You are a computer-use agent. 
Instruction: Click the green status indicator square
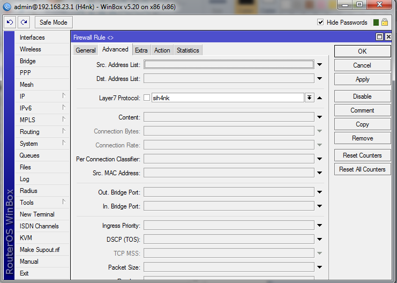(x=376, y=23)
